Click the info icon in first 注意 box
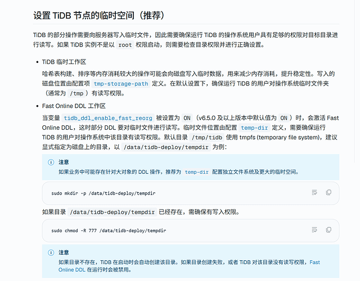The height and width of the screenshot is (281, 360). [x=51, y=162]
